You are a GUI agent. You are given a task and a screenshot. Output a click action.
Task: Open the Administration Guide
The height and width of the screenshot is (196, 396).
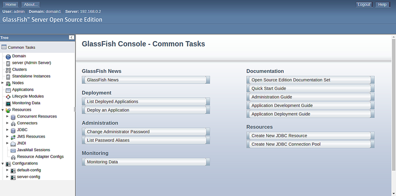[310, 97]
